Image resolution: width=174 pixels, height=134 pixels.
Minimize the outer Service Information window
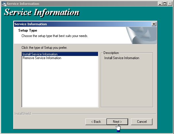click(160, 4)
